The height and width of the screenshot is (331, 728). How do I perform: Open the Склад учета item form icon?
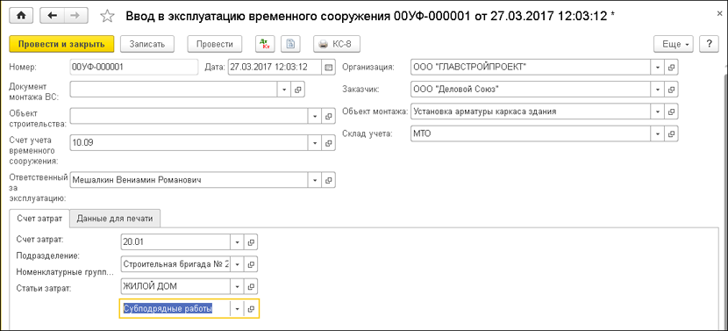tap(671, 133)
